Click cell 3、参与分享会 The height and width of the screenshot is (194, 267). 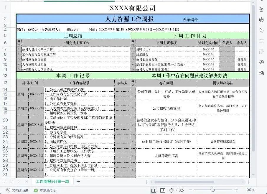79,132
